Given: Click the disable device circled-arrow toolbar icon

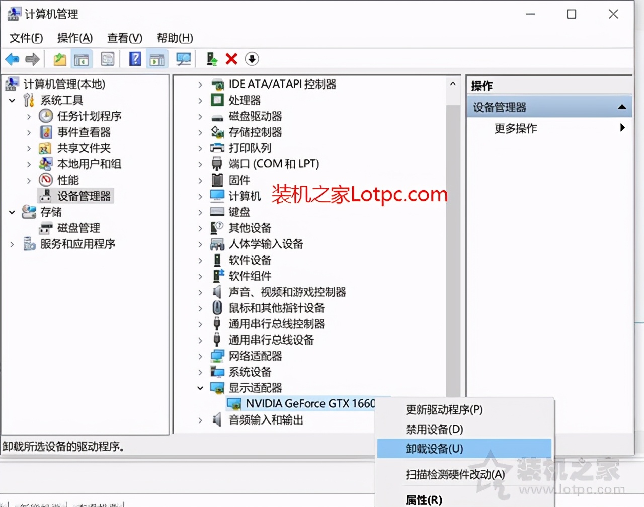Looking at the screenshot, I should click(x=252, y=59).
